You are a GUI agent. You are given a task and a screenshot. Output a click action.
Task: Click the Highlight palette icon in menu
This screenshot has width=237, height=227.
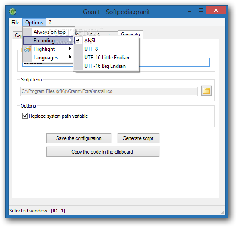tap(28, 49)
